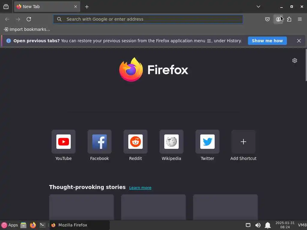
Task: Open new tab personalize gear icon
Action: click(x=295, y=60)
